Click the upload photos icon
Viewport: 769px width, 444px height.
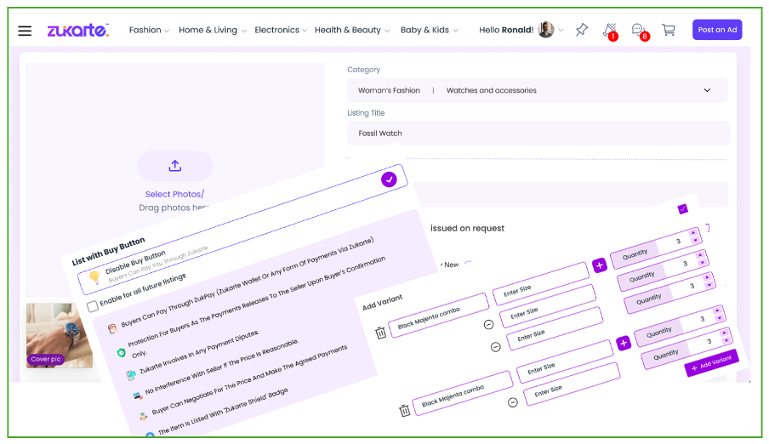(x=175, y=166)
